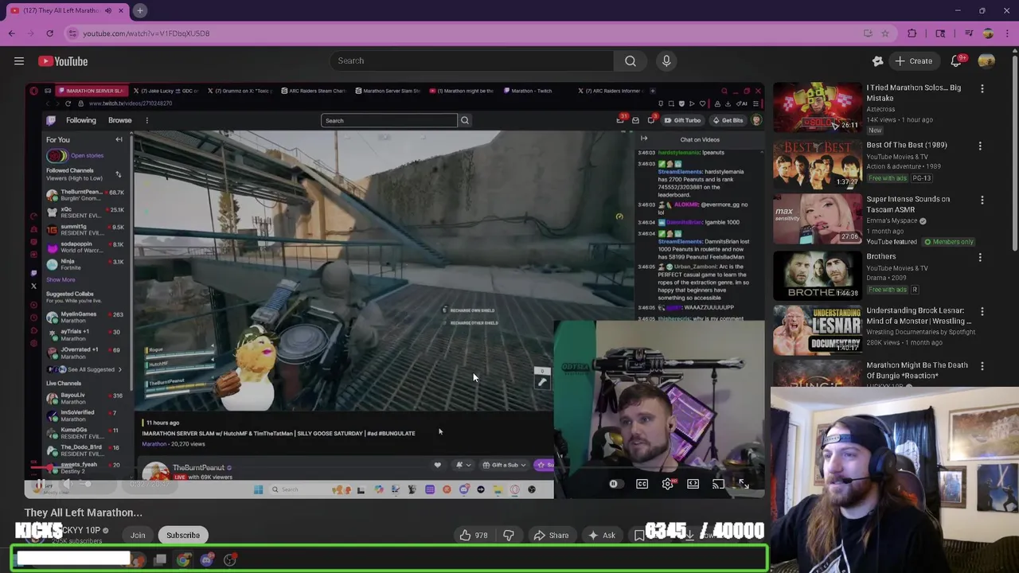
Task: Open Discord from the bottom taskbar
Action: tap(207, 560)
